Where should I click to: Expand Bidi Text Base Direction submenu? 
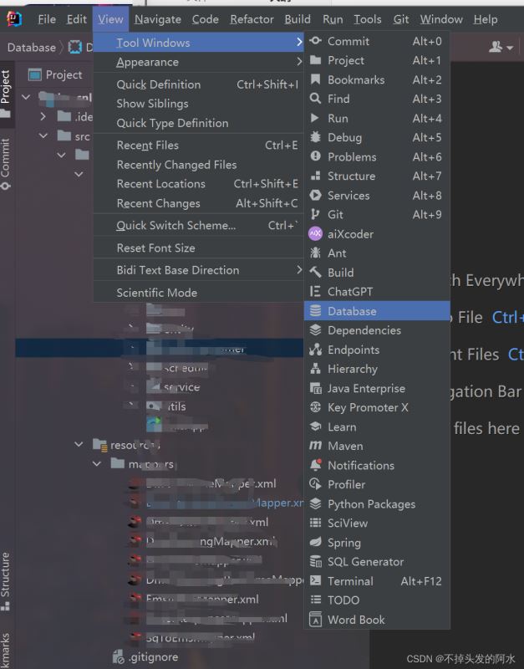pos(198,270)
